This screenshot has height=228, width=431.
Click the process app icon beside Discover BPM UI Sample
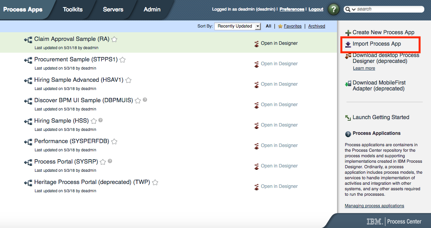click(x=28, y=101)
